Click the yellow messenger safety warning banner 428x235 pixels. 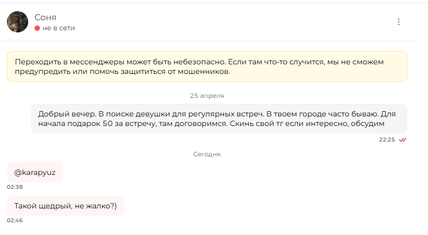pos(207,66)
